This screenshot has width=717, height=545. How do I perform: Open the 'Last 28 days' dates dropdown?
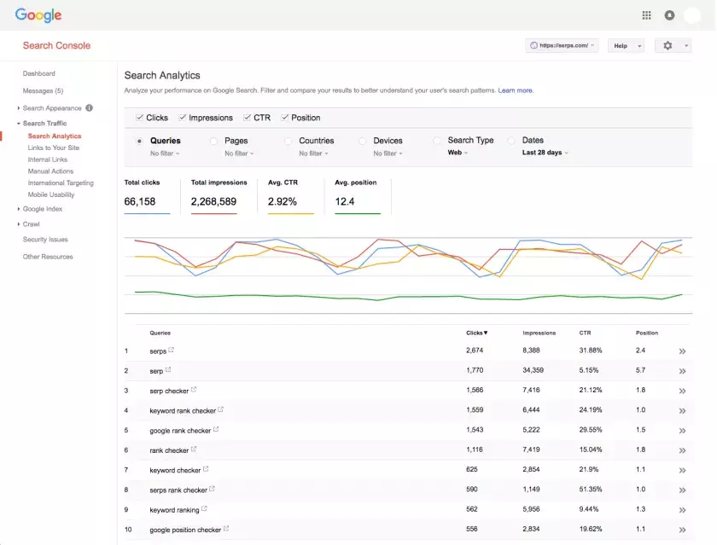pos(545,153)
